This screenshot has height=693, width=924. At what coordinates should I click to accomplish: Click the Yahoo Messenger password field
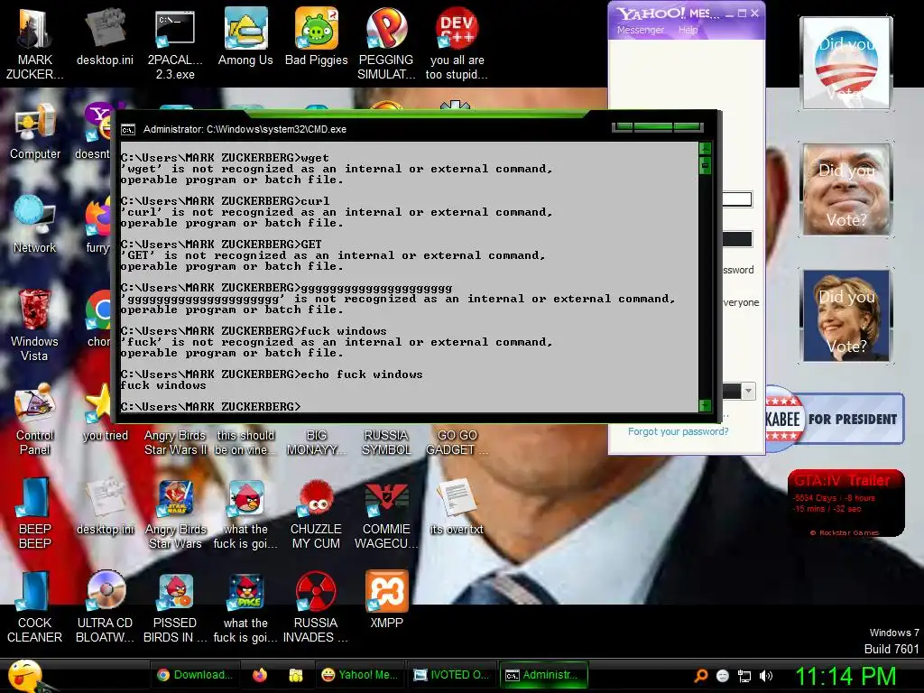pos(737,238)
